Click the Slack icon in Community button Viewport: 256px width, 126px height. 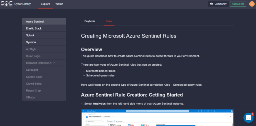211,4
